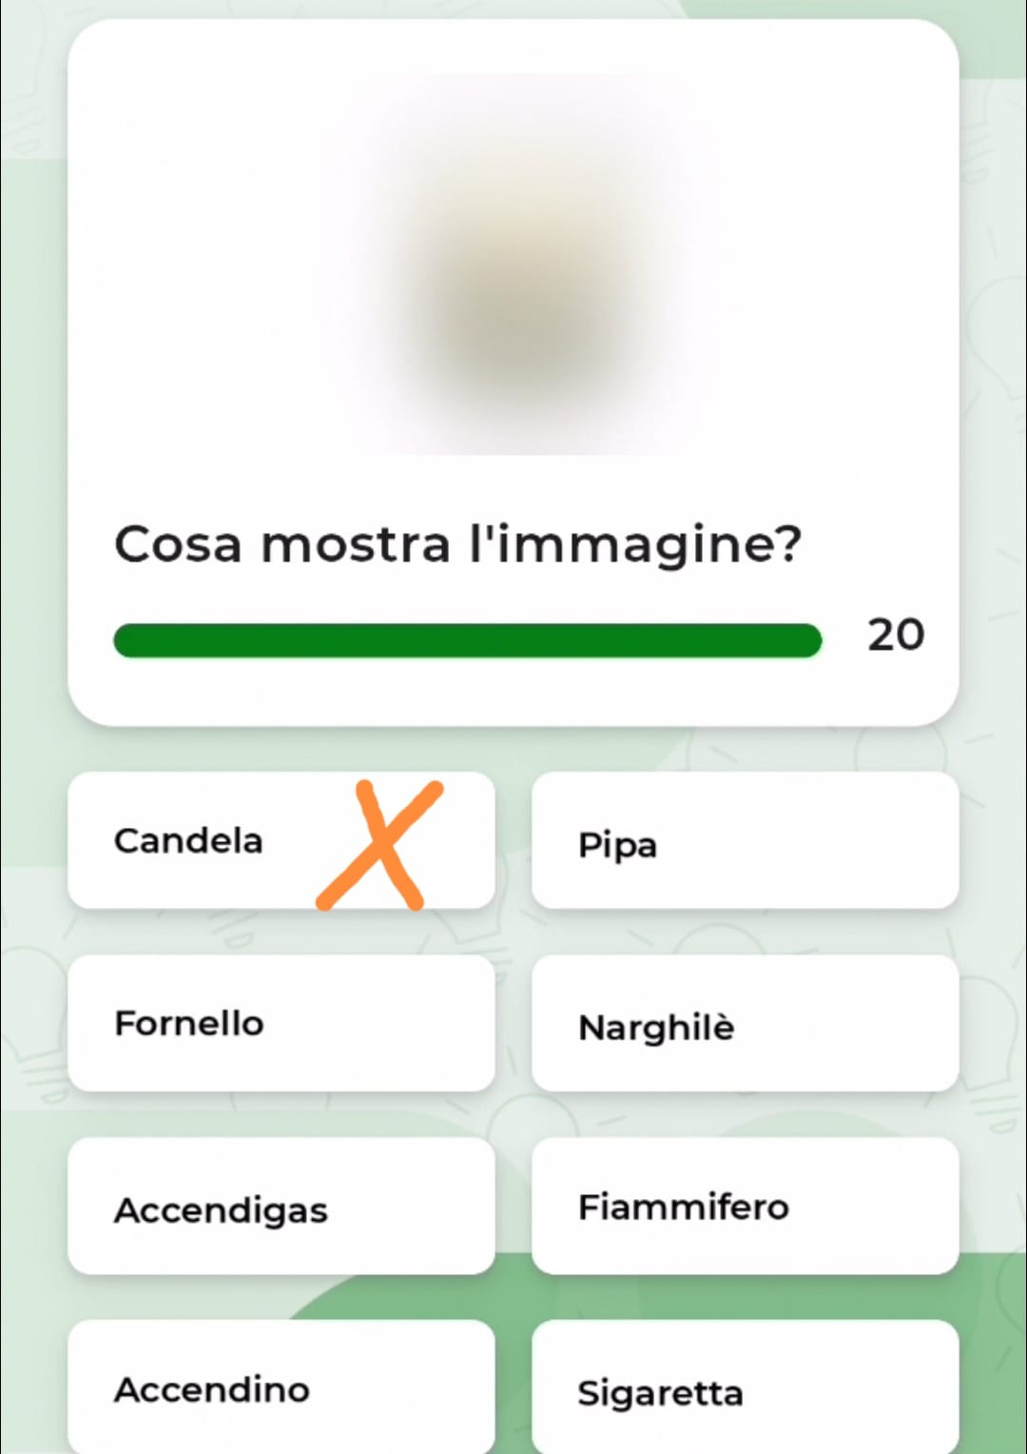Choose the Accendigas option
This screenshot has height=1454, width=1027.
click(281, 1207)
